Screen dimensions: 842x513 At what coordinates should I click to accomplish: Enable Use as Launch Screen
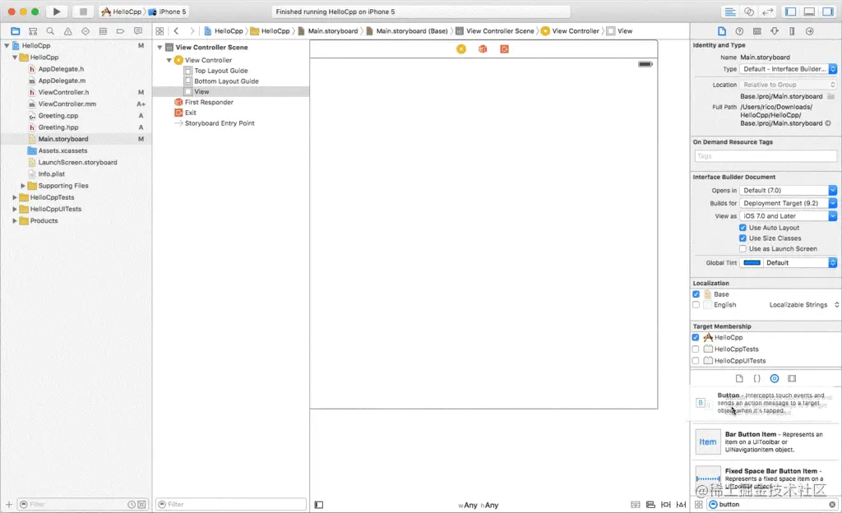(x=743, y=249)
